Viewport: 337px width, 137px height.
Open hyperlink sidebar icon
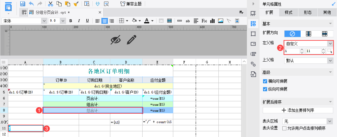click(253, 64)
